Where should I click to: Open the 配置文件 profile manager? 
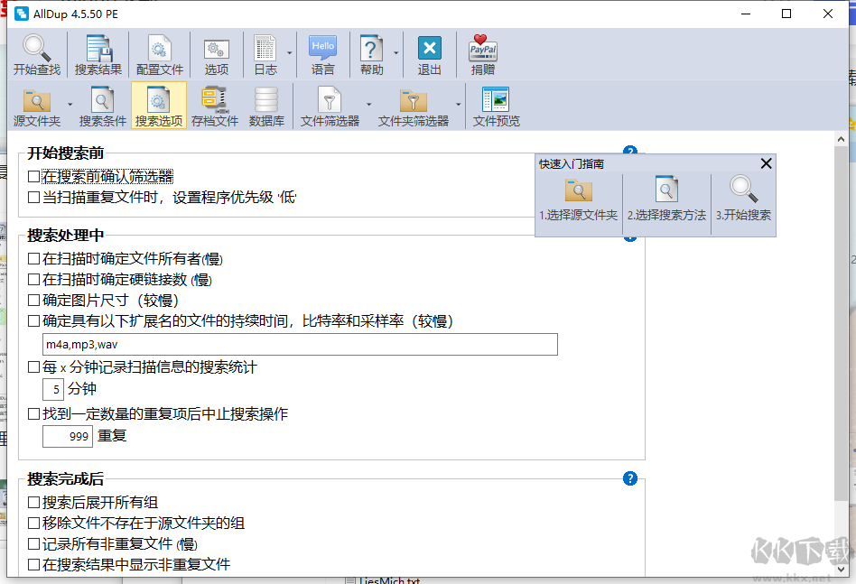[x=159, y=54]
